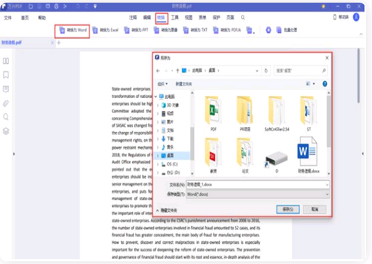Screen dimensions: 372x264
Task: Open the attachments paperclip panel
Action: click(x=6, y=103)
